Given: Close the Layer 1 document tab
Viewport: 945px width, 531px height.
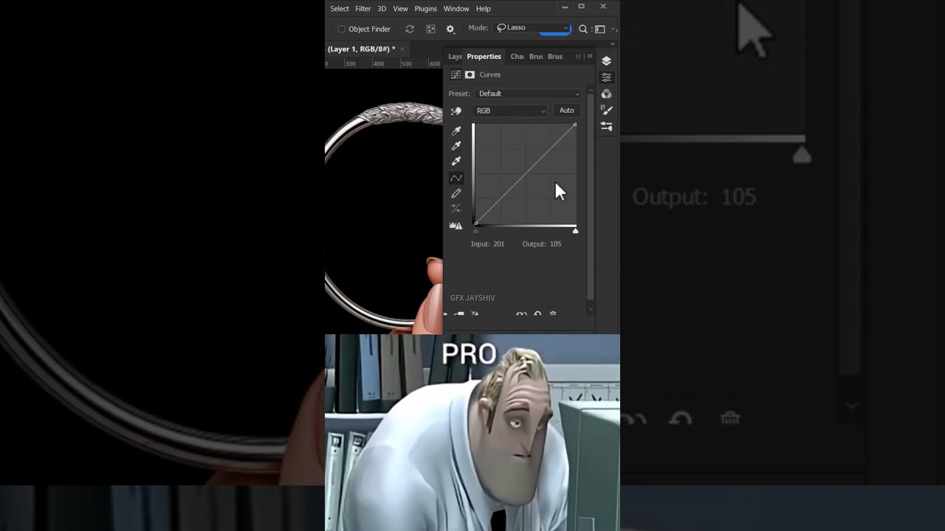Looking at the screenshot, I should 402,49.
